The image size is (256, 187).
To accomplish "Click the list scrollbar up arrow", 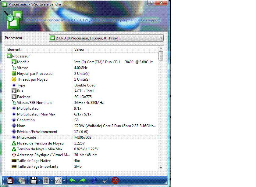I will 161,49.
